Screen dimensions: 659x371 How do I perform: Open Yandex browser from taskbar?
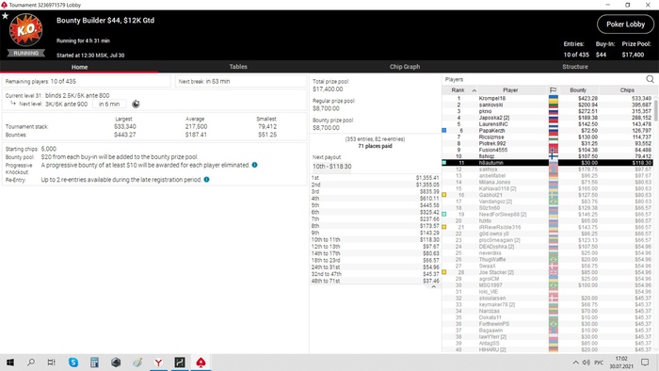pos(158,363)
